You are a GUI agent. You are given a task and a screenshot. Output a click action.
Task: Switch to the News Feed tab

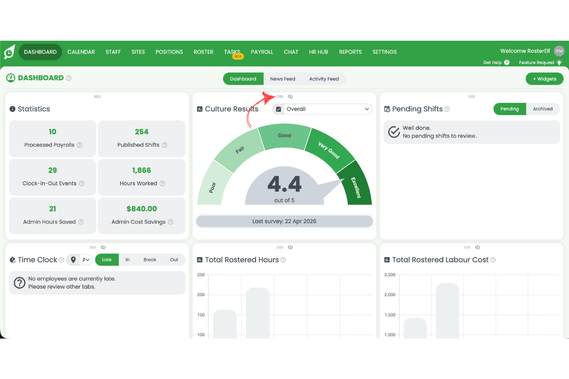point(283,79)
